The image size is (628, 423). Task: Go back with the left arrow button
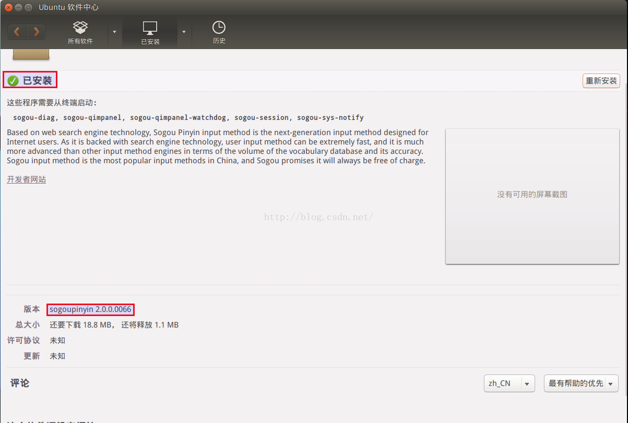coord(17,32)
